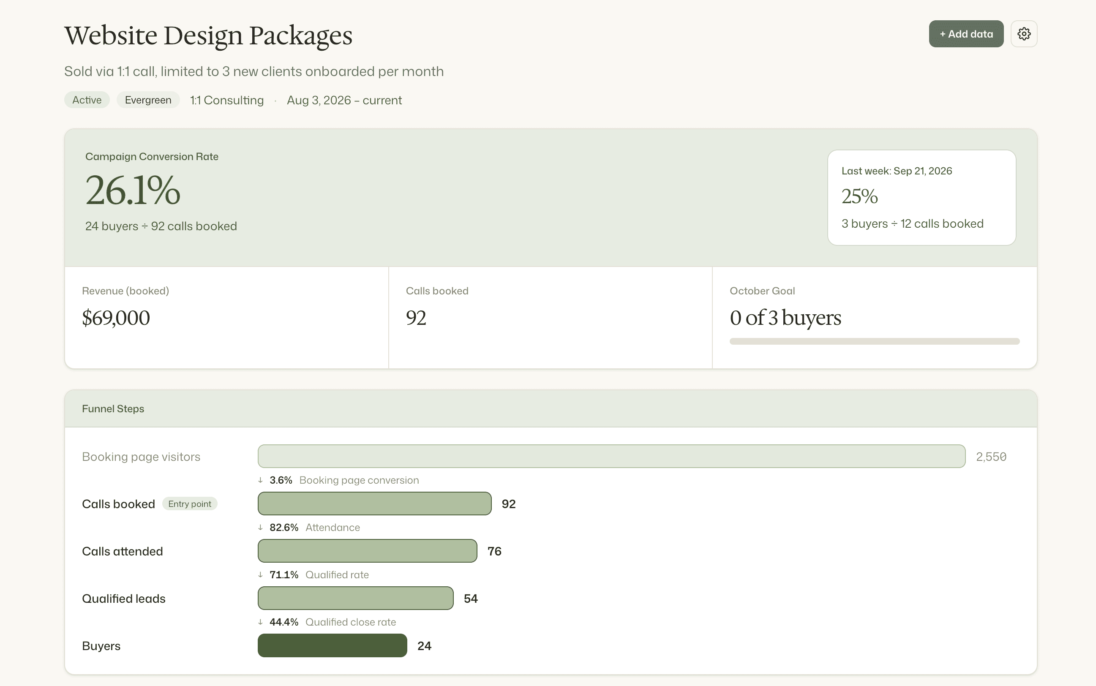Select the Active status badge
1096x686 pixels.
click(x=87, y=100)
